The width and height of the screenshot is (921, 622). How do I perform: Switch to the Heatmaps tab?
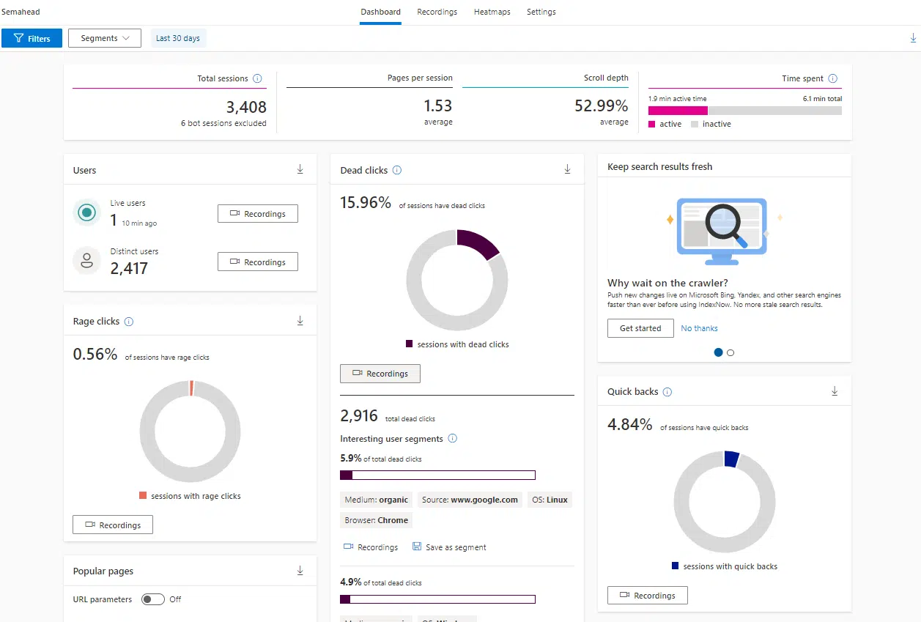(x=492, y=12)
